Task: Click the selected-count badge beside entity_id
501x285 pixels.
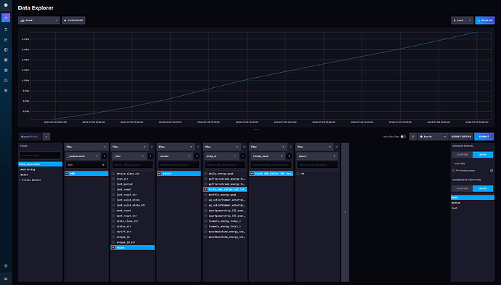Action: 243,156
